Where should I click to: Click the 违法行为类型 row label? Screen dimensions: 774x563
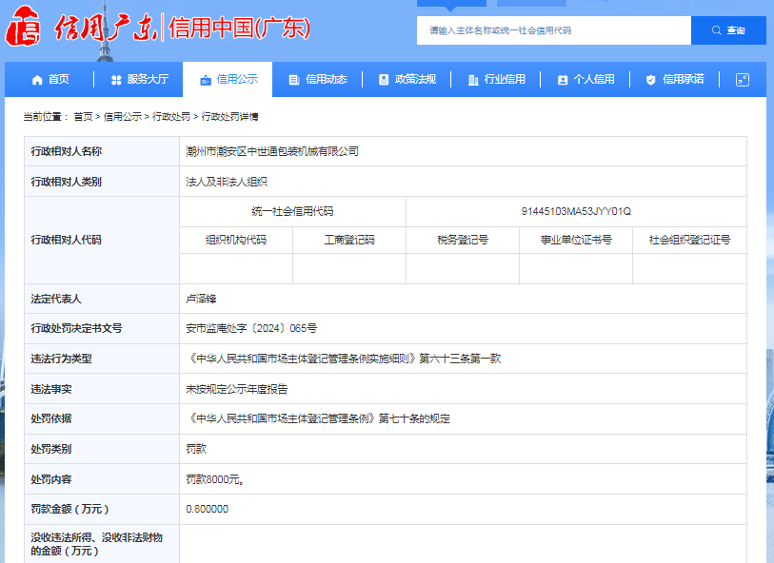[61, 359]
